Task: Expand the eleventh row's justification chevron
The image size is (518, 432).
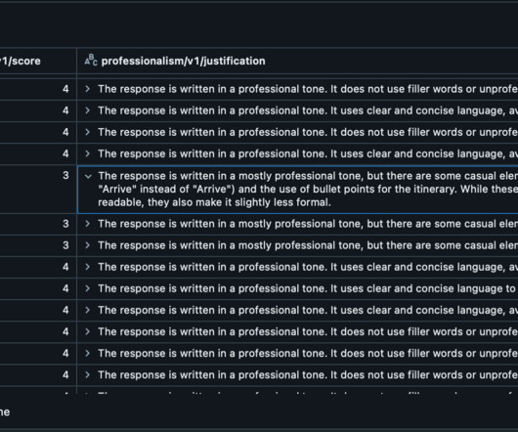Action: tap(87, 331)
